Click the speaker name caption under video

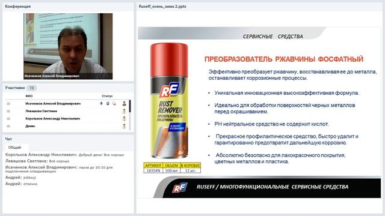(x=52, y=76)
